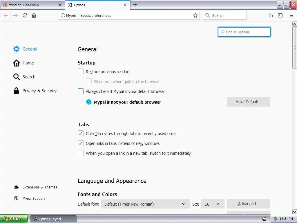Image resolution: width=297 pixels, height=223 pixels.
Task: Click the Make Default... button
Action: coord(248,102)
